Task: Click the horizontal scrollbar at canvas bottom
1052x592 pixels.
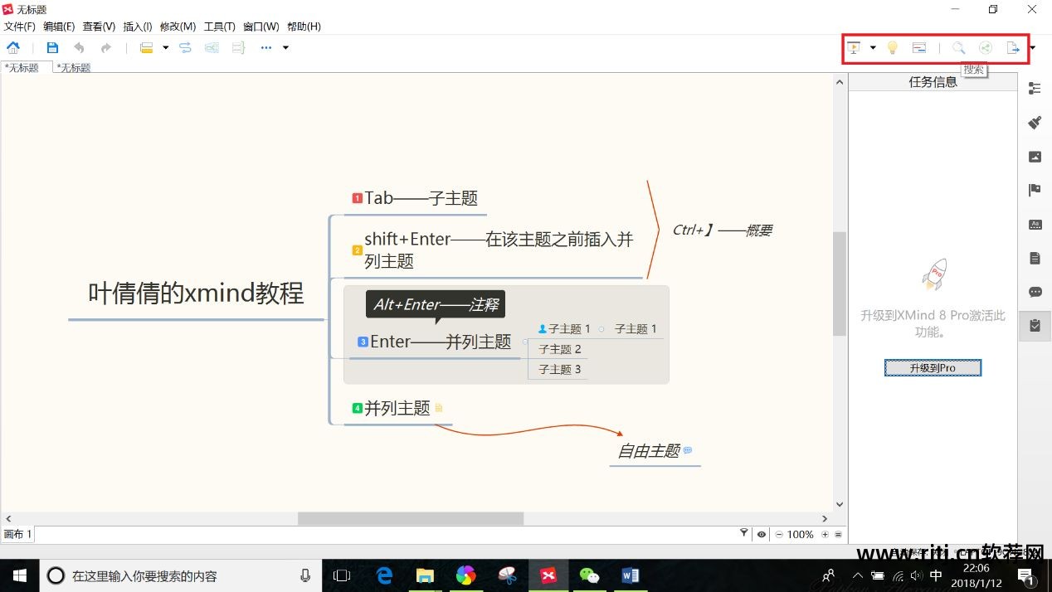Action: 412,517
